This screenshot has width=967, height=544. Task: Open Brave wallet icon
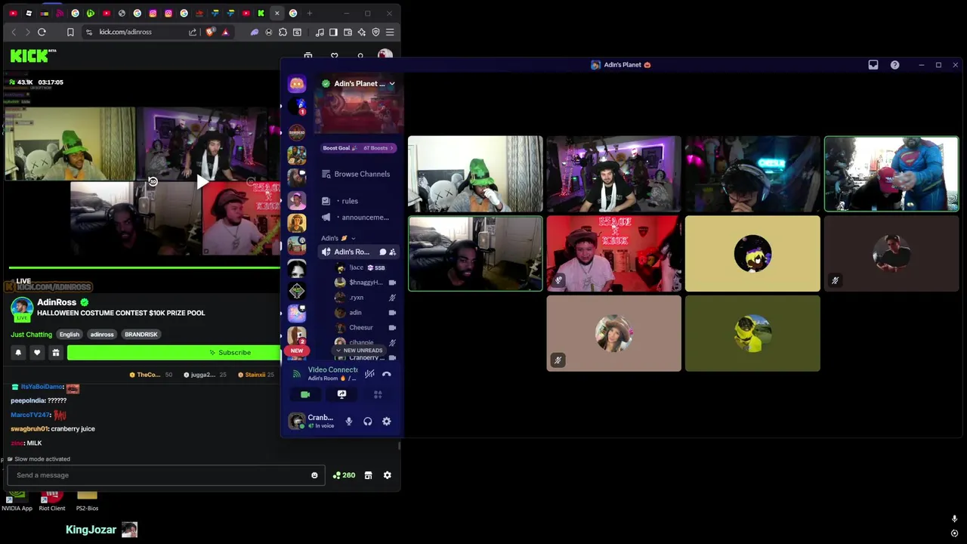pos(348,32)
